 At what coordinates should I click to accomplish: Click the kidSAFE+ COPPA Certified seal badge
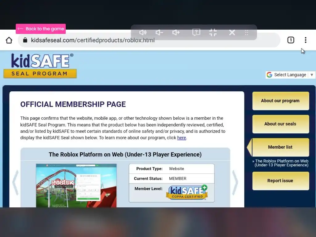(187, 192)
